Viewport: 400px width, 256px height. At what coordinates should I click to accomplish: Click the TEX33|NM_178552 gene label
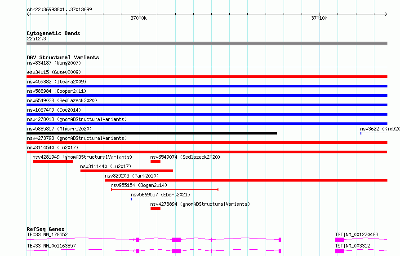(47, 234)
